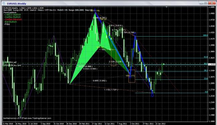
Task: Click the buy limit order label
Action: click(12, 65)
